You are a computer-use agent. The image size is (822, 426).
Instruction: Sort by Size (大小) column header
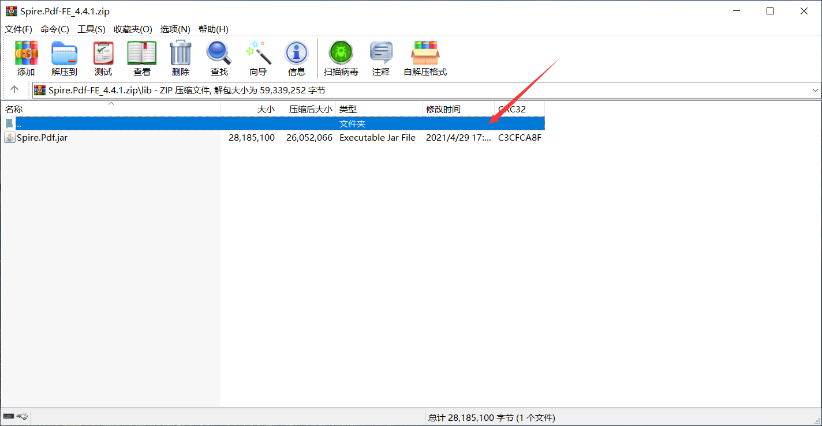pos(249,109)
